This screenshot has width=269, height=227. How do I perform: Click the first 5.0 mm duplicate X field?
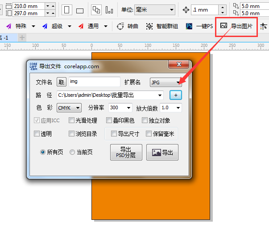[x=255, y=6]
